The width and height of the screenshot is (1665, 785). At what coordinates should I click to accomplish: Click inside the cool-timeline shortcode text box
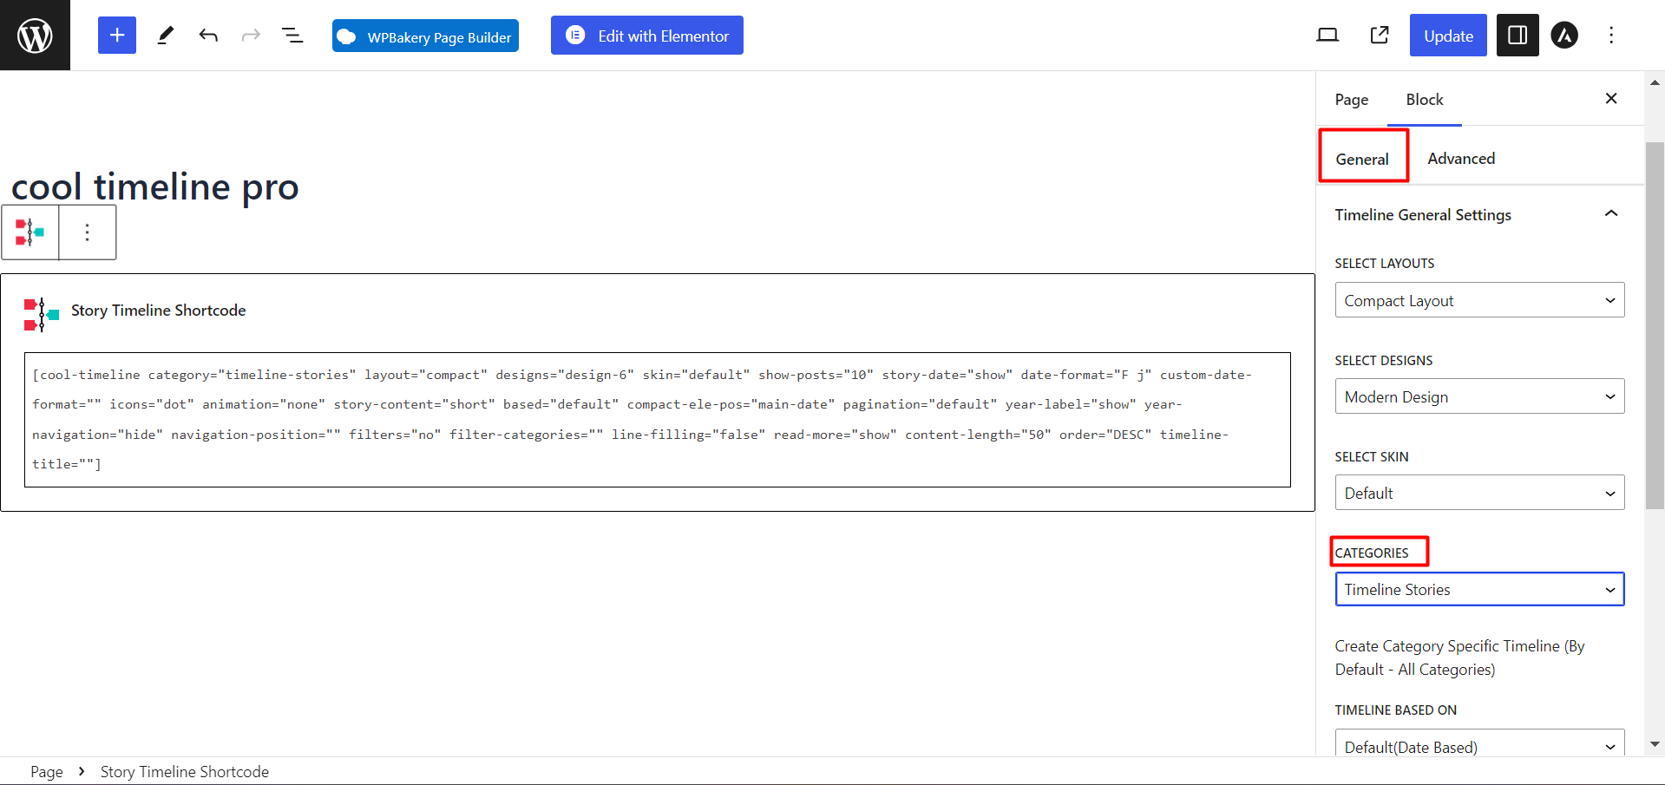pos(657,420)
